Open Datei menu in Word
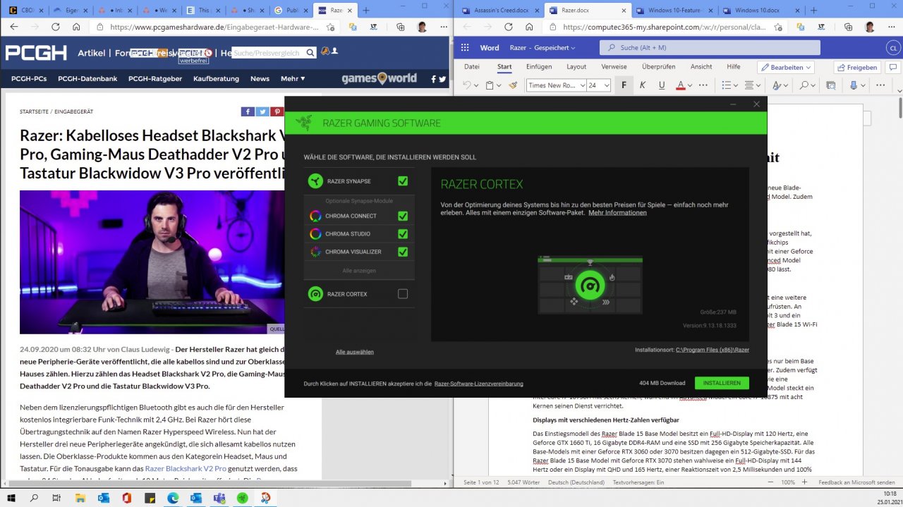Image resolution: width=903 pixels, height=507 pixels. (x=472, y=67)
